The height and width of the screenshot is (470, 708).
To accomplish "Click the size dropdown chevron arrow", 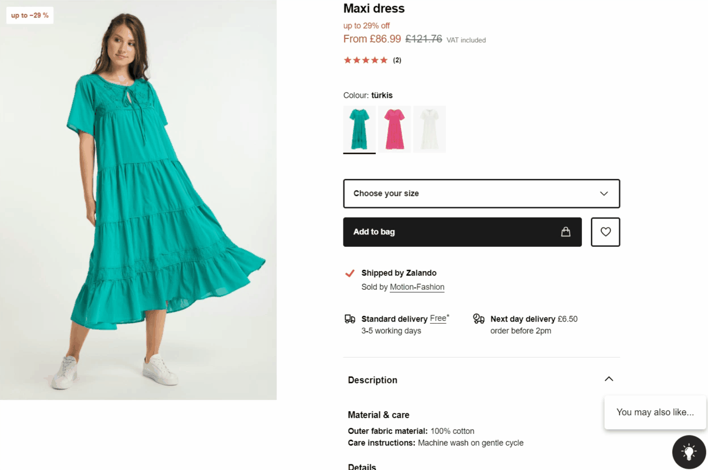I will 603,193.
